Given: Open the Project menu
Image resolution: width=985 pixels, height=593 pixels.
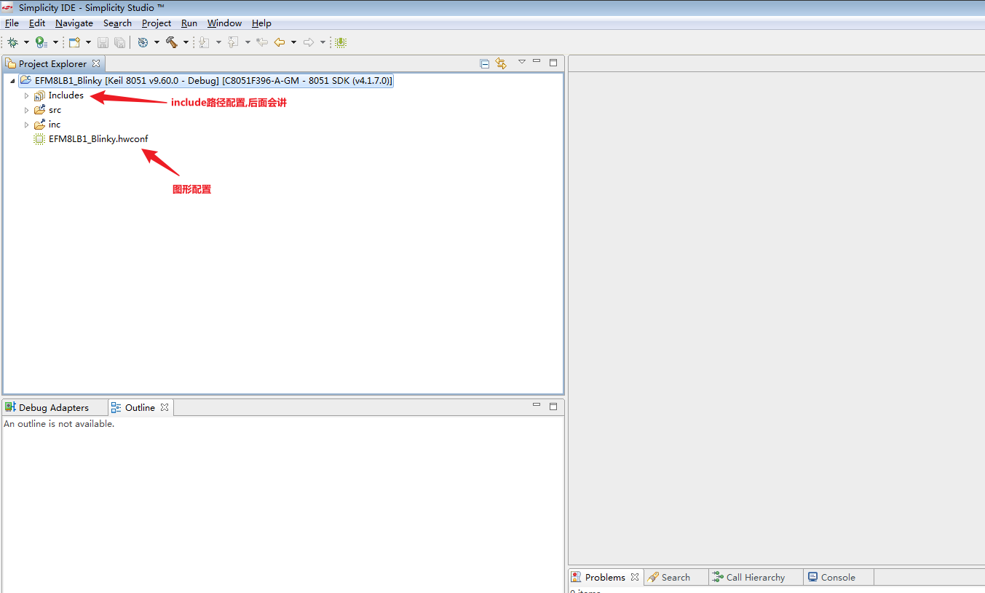Looking at the screenshot, I should [x=156, y=23].
